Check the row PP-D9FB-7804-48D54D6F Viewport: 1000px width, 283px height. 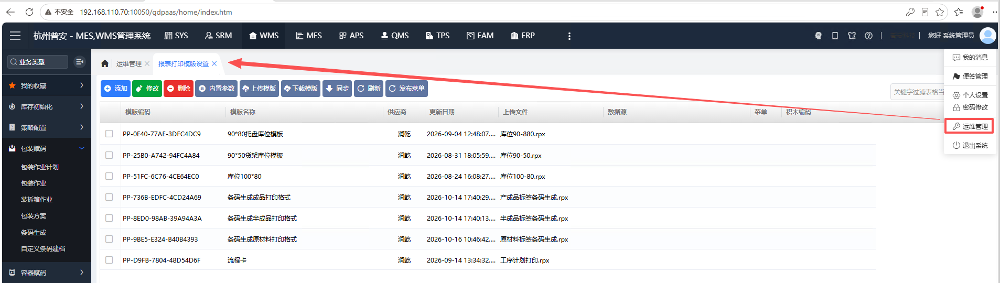(109, 260)
